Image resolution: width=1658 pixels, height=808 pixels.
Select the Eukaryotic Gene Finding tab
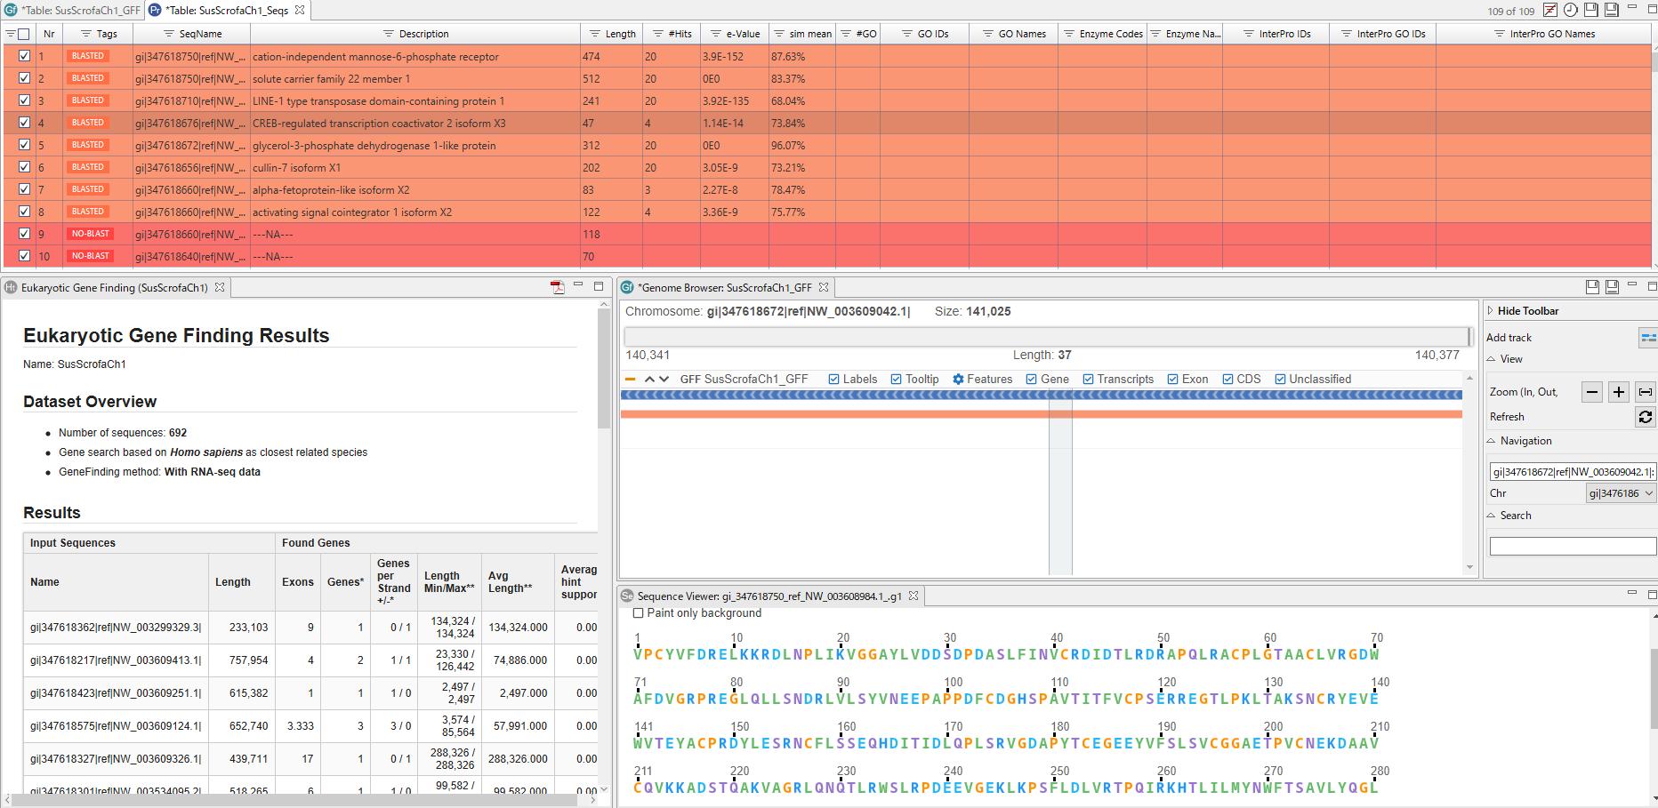pos(114,288)
